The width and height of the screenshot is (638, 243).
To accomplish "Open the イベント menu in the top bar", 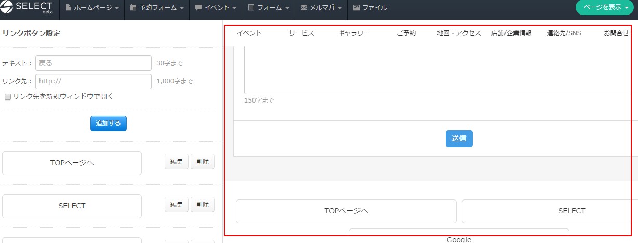I will (x=216, y=8).
